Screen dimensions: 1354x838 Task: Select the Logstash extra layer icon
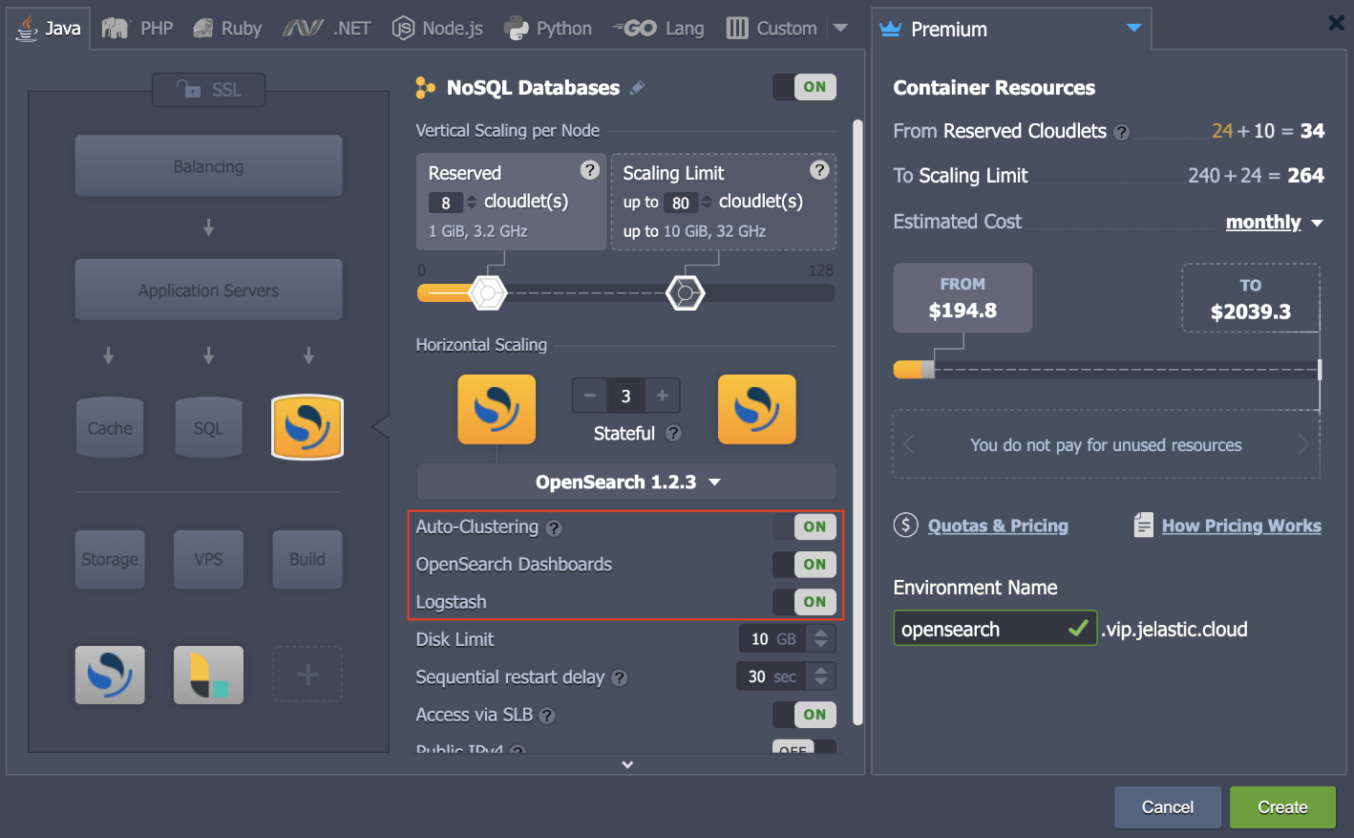pyautogui.click(x=208, y=675)
